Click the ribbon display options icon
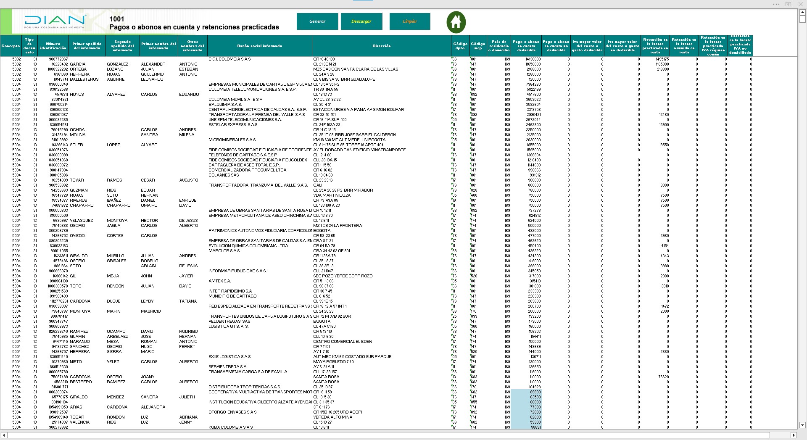Screen dimensions: 807x440 point(789,4)
